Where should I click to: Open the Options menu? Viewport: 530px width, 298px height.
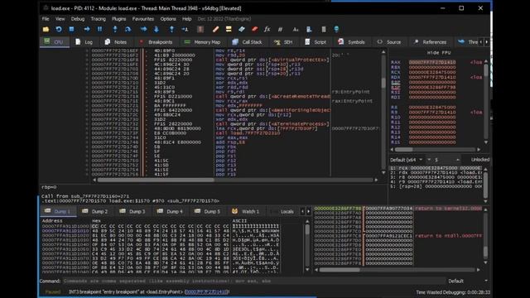pos(168,19)
